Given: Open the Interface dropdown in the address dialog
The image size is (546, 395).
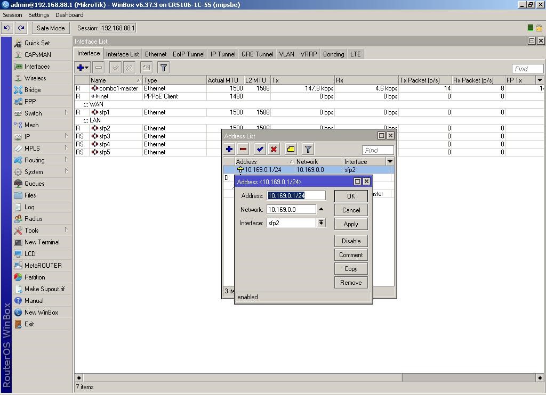Looking at the screenshot, I should tap(321, 223).
